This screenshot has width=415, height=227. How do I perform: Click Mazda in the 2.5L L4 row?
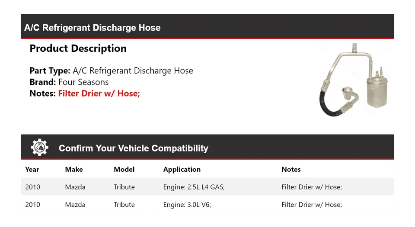click(x=75, y=187)
